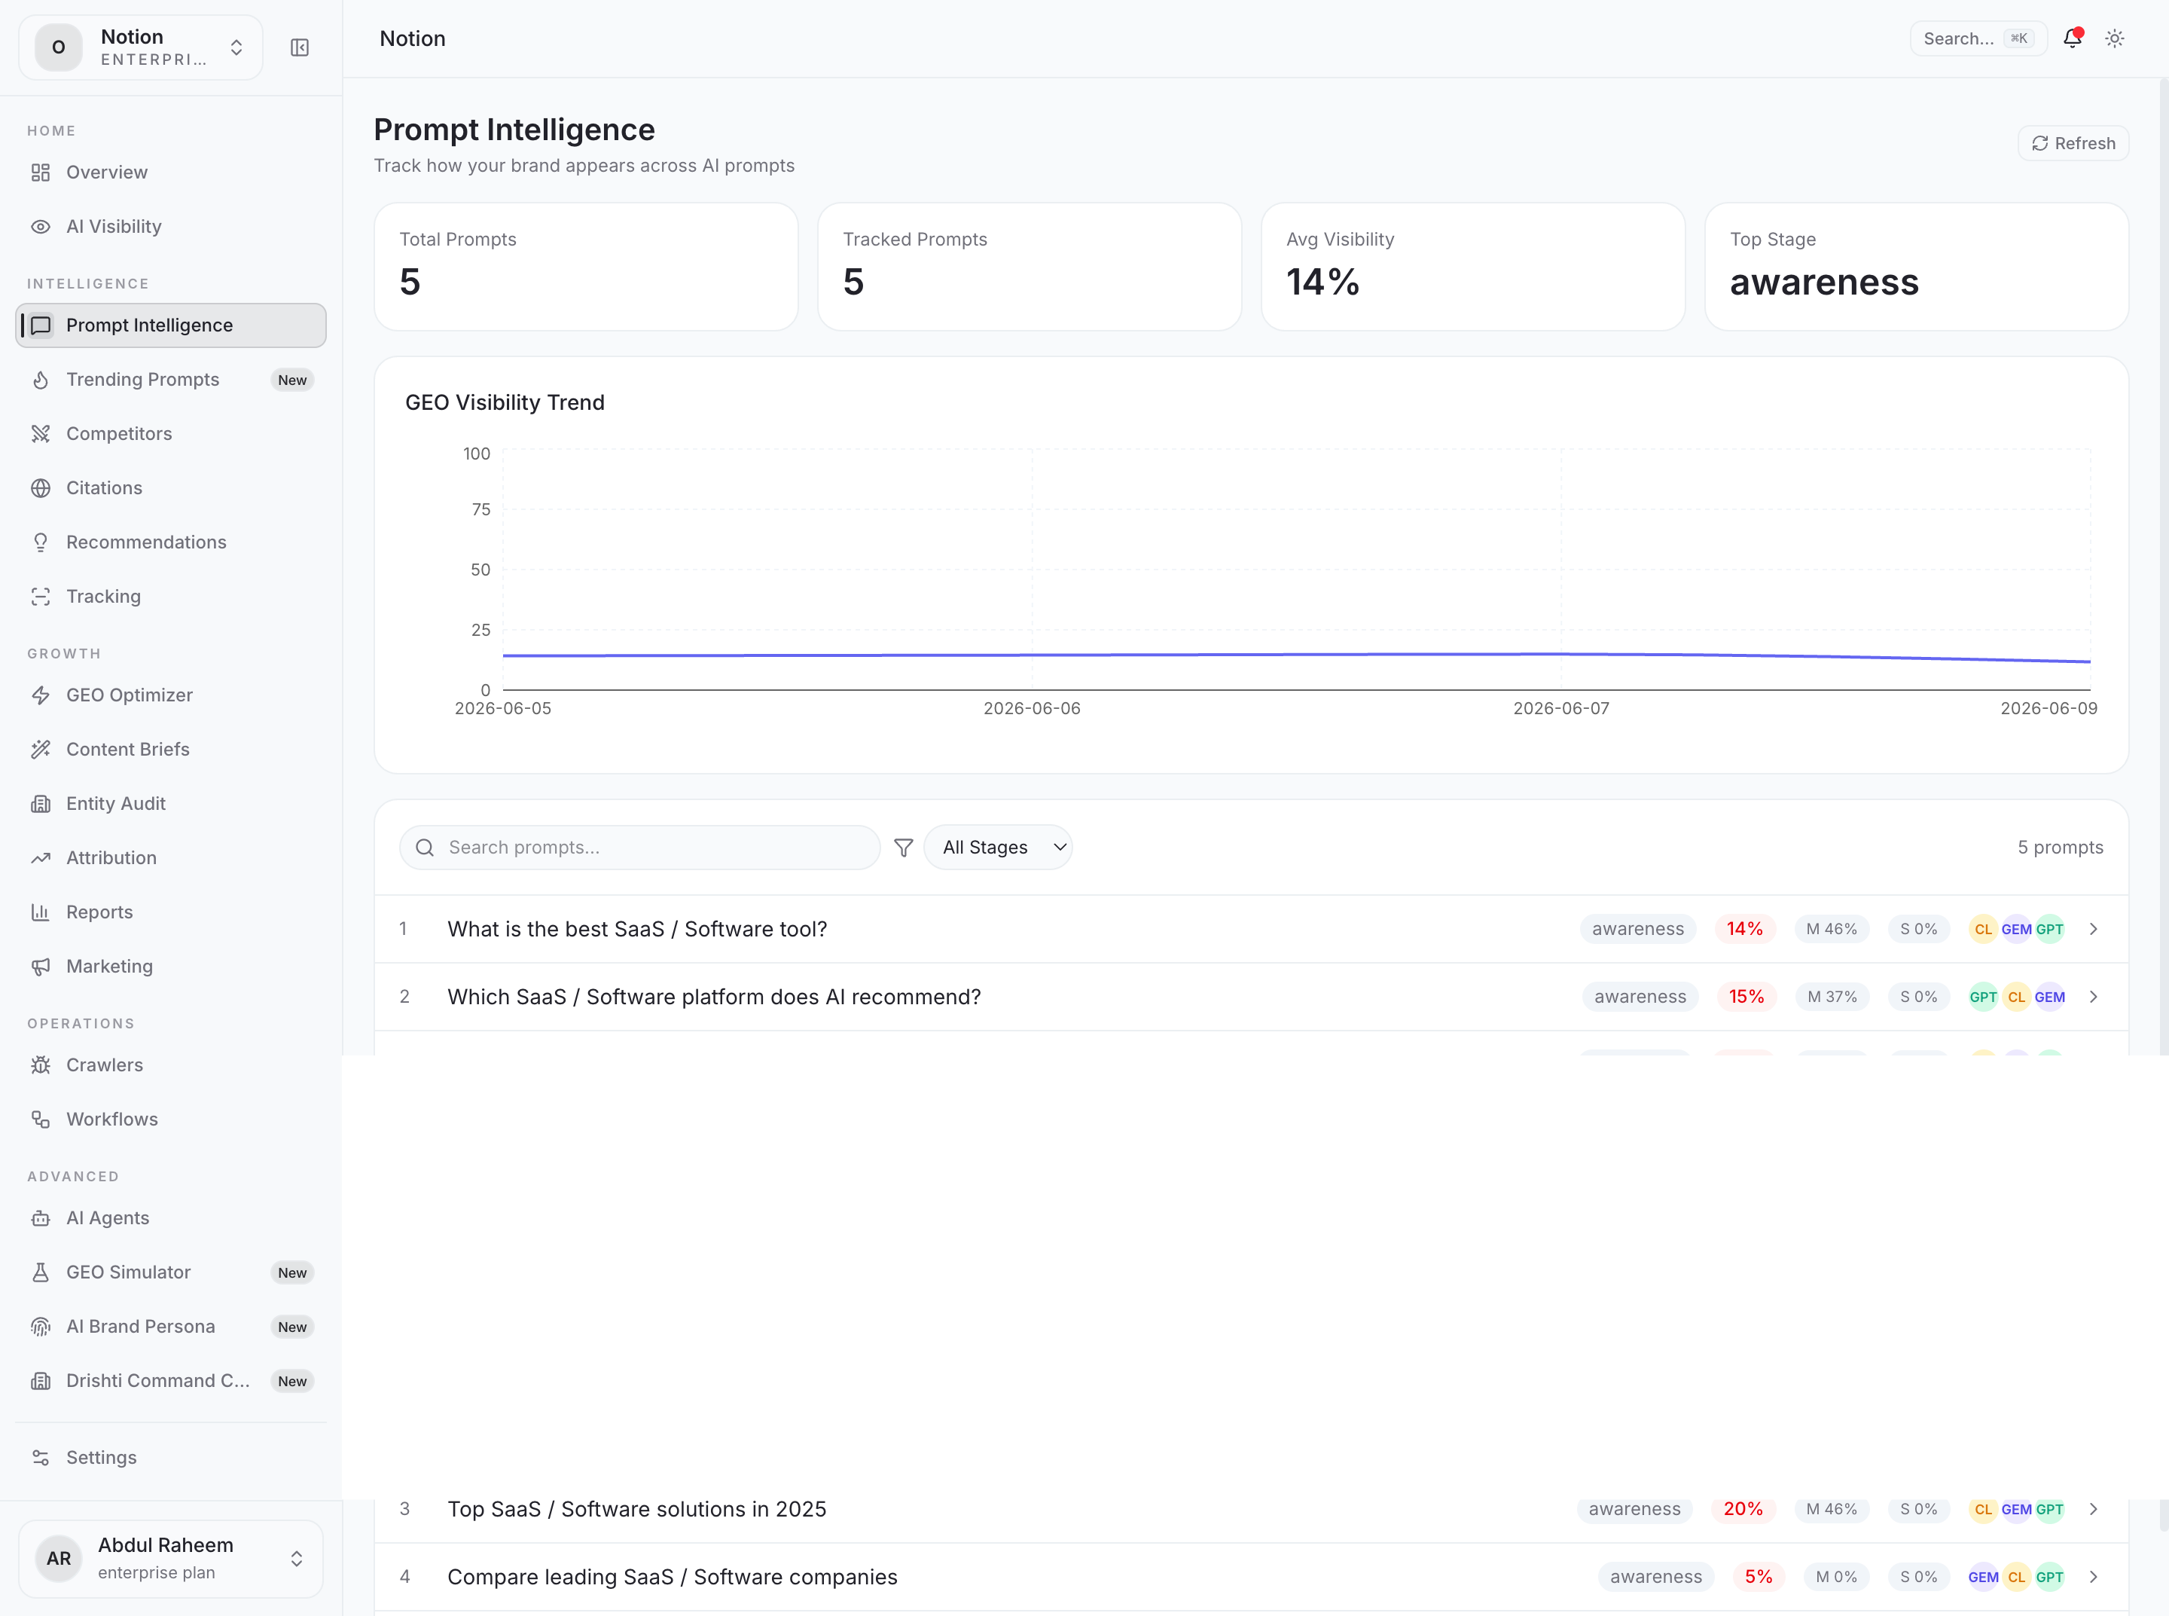
Task: Open the All Stages dropdown
Action: [997, 847]
